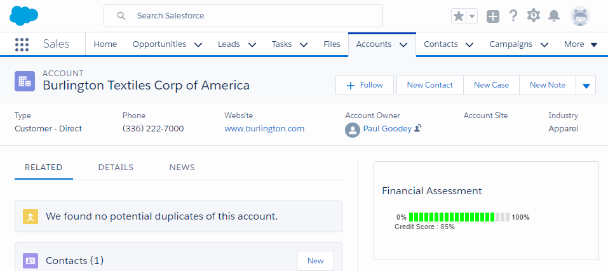The height and width of the screenshot is (271, 608).
Task: Go to the Home tab
Action: tap(105, 44)
